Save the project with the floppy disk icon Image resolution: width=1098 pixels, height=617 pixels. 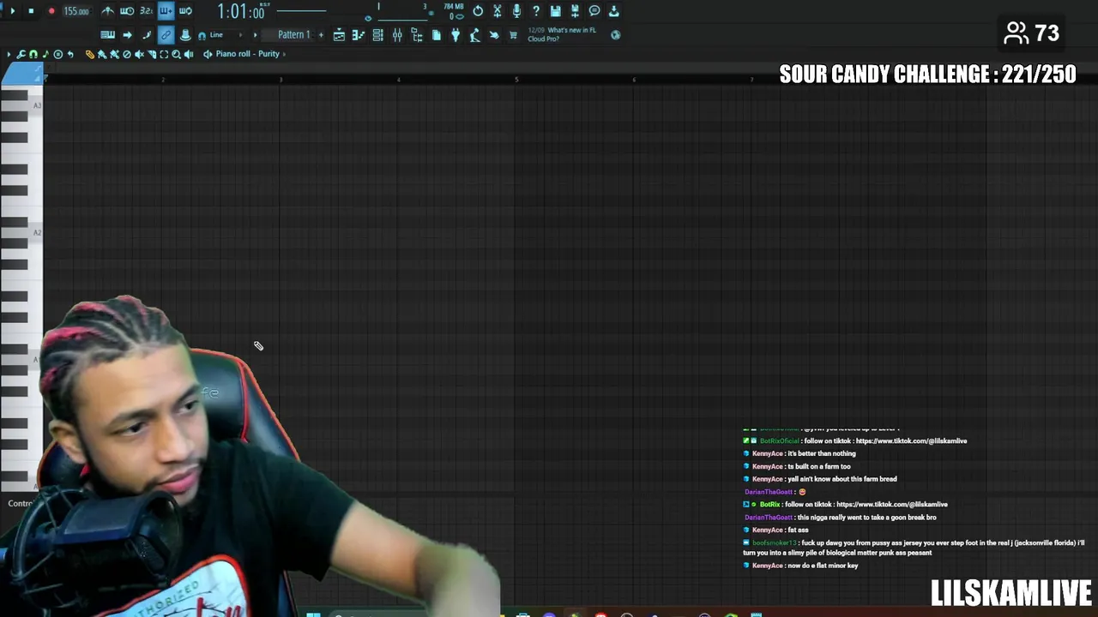[556, 11]
